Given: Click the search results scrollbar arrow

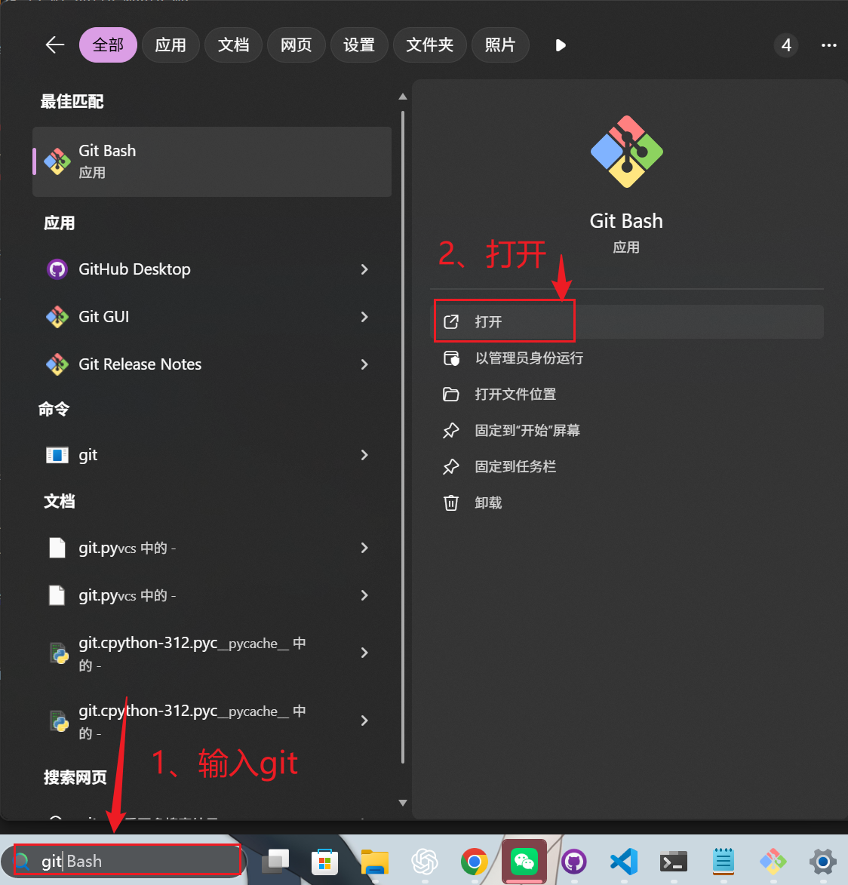Looking at the screenshot, I should coord(403,96).
